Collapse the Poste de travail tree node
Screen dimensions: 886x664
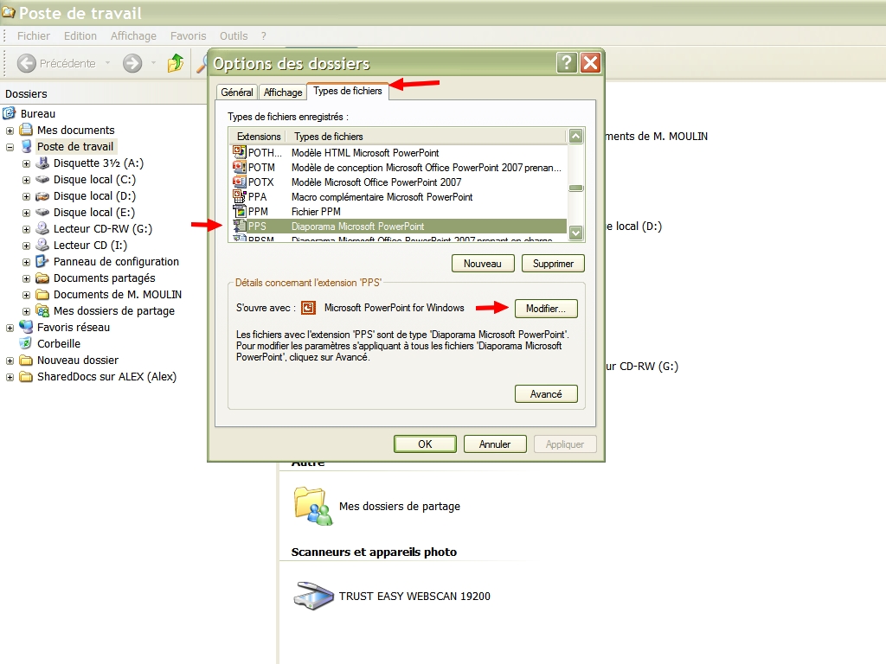pos(10,147)
